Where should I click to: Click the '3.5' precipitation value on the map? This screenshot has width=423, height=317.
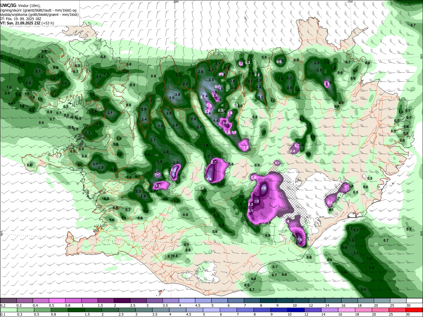coord(211,80)
